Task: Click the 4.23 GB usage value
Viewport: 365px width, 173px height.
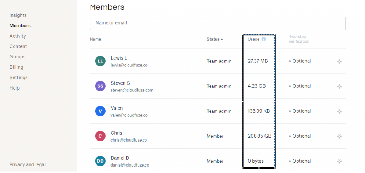Action: tap(257, 86)
